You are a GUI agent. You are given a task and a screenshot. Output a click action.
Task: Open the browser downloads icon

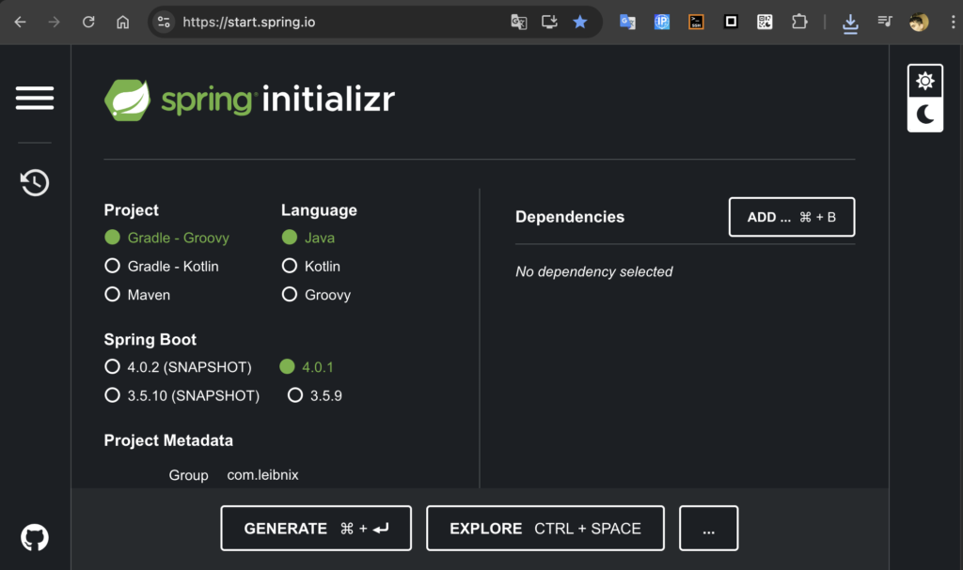(x=850, y=23)
